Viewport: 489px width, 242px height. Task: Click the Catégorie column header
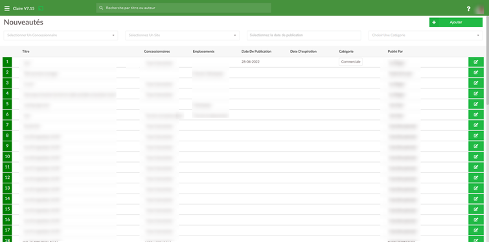point(346,52)
